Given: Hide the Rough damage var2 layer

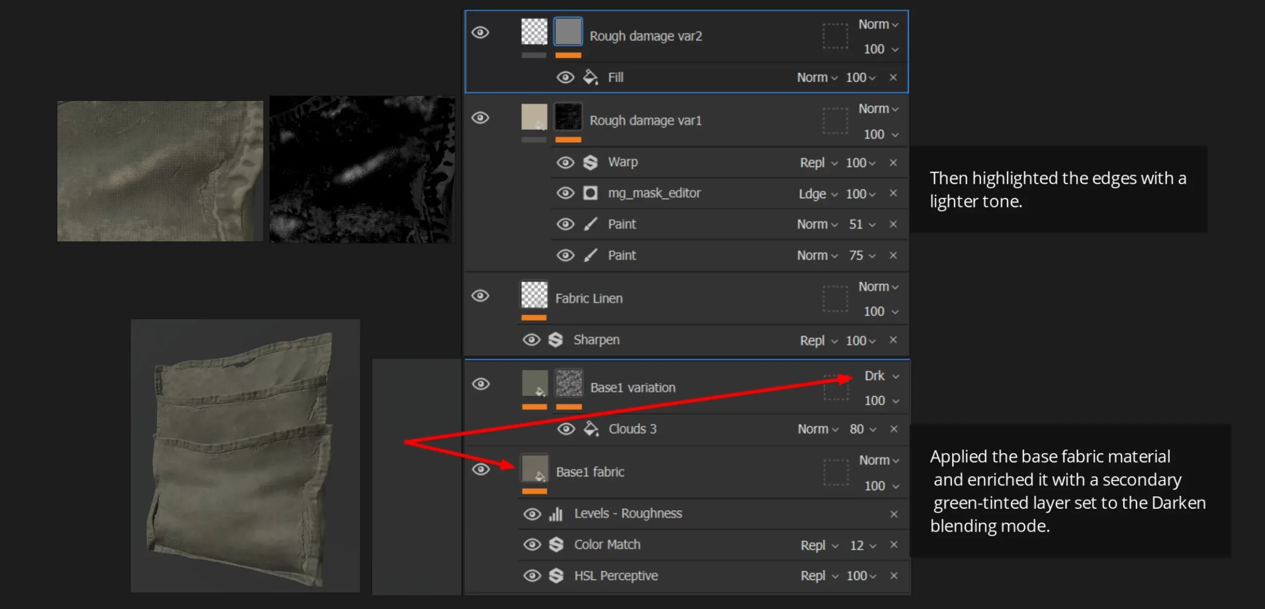Looking at the screenshot, I should click(480, 33).
